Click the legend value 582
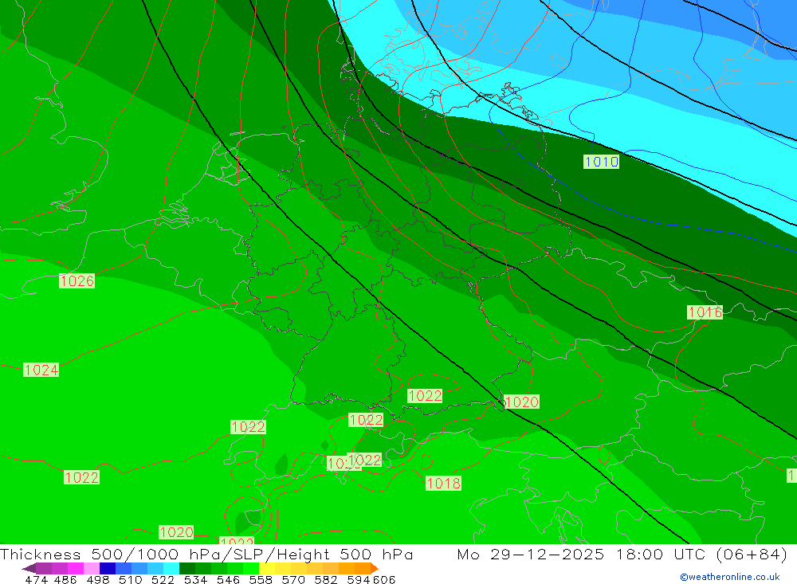 (x=325, y=580)
